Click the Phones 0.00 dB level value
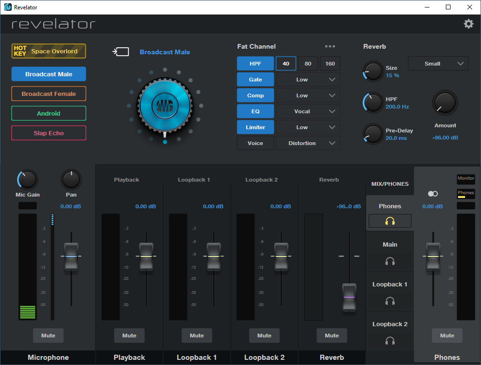 (x=432, y=206)
